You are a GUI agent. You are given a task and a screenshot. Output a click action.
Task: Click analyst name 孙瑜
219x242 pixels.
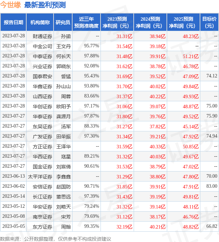point(66,36)
